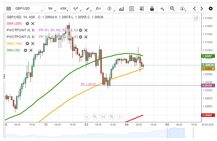Open the cloud upload menu
The image size is (217, 141).
pos(183,9)
